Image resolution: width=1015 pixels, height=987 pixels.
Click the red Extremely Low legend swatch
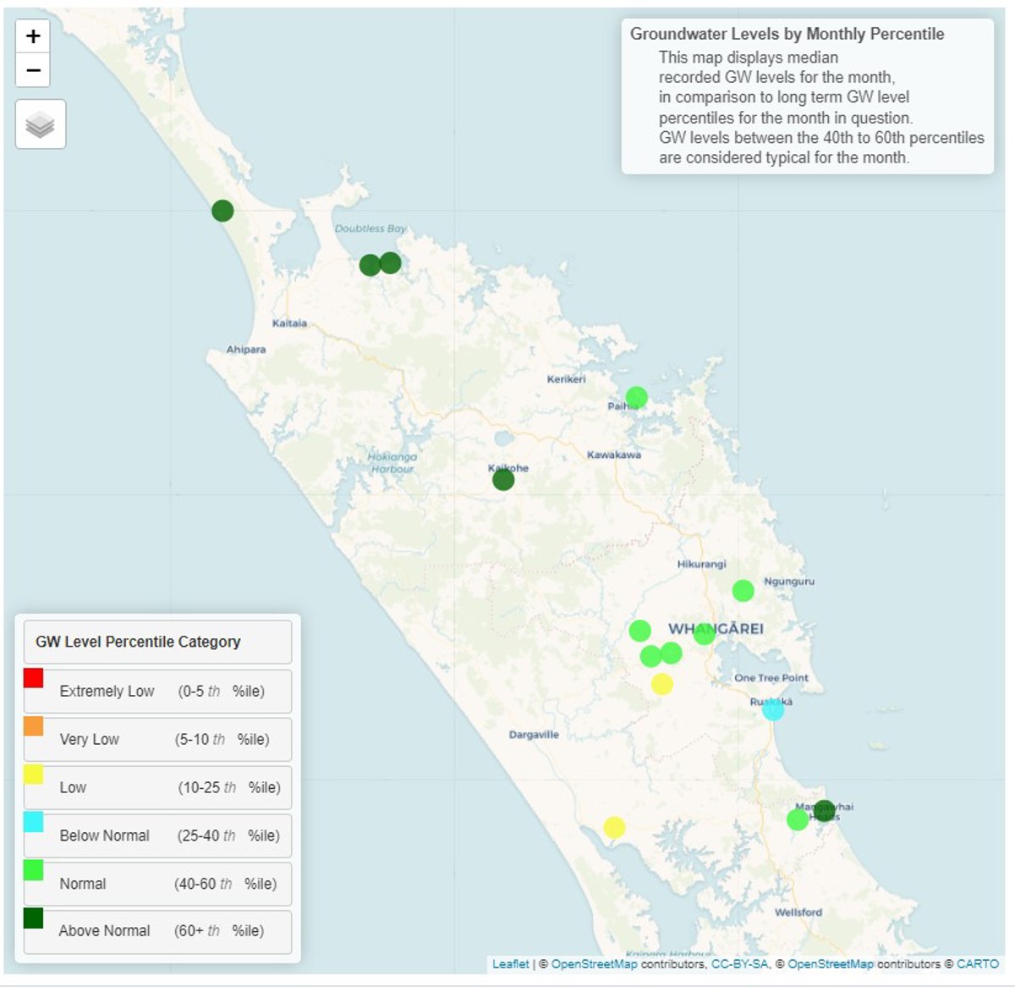point(34,678)
